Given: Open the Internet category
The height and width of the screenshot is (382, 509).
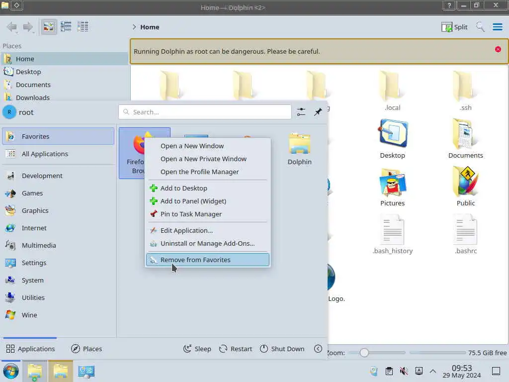Looking at the screenshot, I should point(58,228).
